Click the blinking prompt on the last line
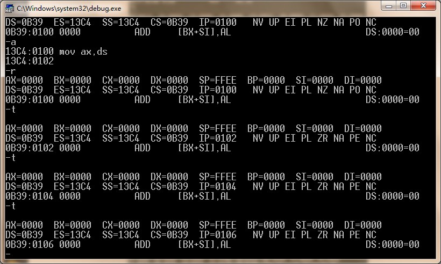Viewport: 441px width, 264px height. click(8, 254)
